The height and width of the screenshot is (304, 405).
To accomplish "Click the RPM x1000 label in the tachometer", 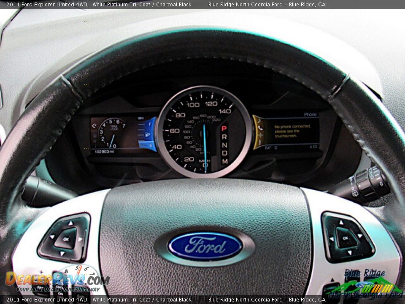I will (x=114, y=128).
